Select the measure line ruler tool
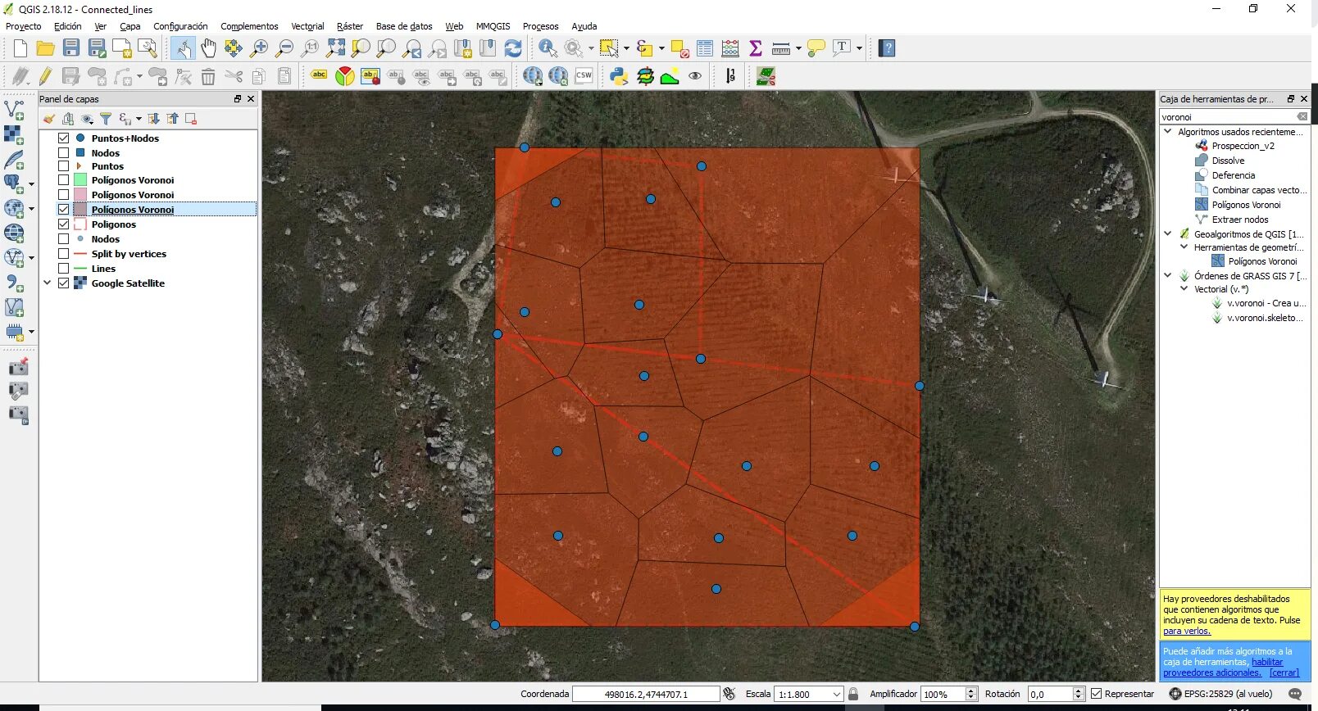 click(x=780, y=48)
